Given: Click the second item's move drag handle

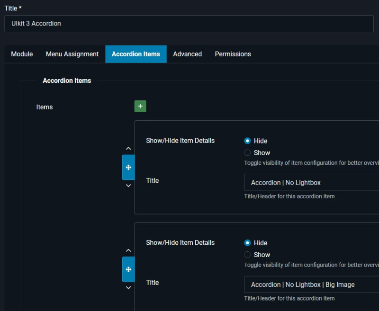Looking at the screenshot, I should (x=128, y=269).
